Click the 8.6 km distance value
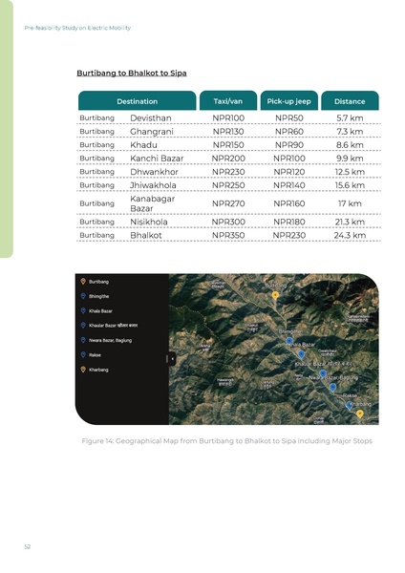The width and height of the screenshot is (405, 573). pos(350,145)
